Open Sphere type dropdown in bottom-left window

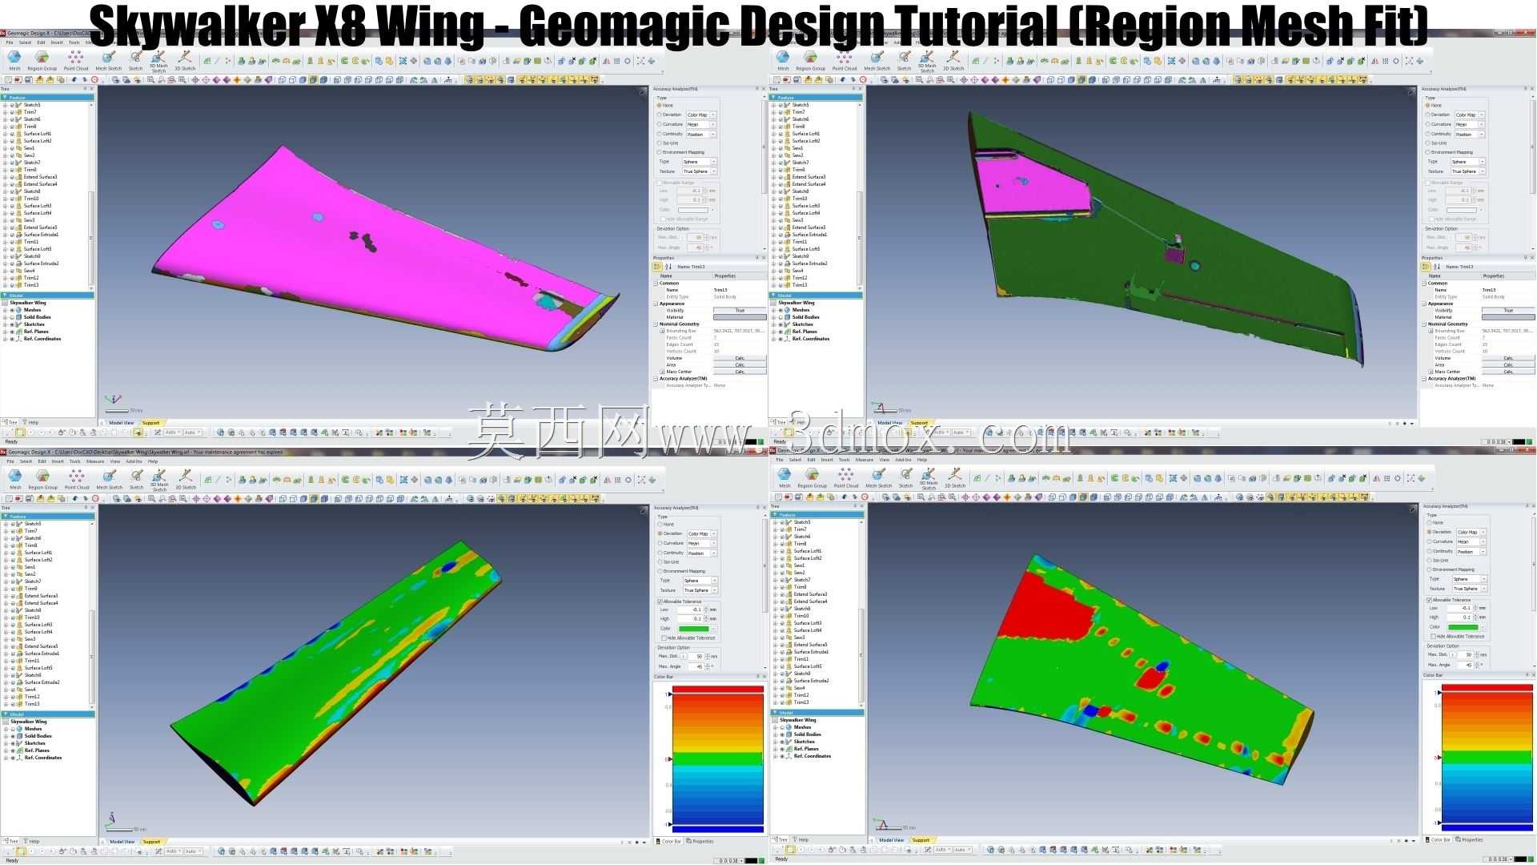click(x=700, y=581)
